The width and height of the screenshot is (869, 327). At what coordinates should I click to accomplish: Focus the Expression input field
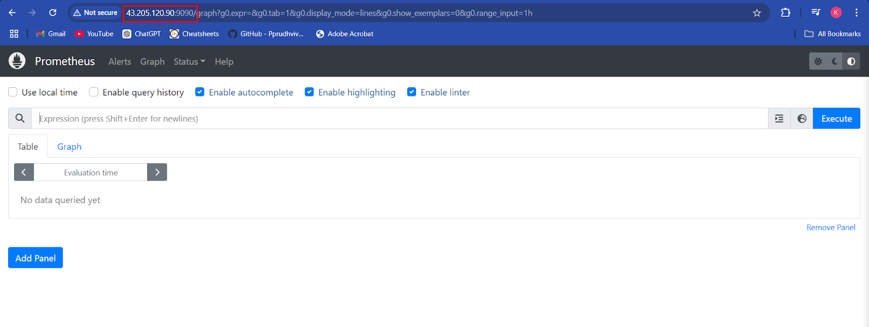click(x=400, y=118)
